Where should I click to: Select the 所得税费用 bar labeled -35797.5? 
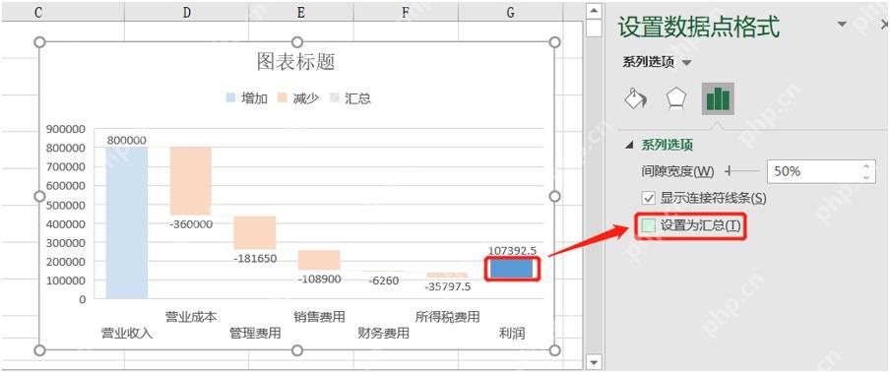coord(447,275)
